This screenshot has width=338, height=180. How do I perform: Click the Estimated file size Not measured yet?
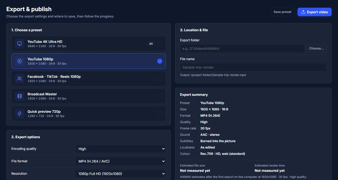click(x=195, y=171)
